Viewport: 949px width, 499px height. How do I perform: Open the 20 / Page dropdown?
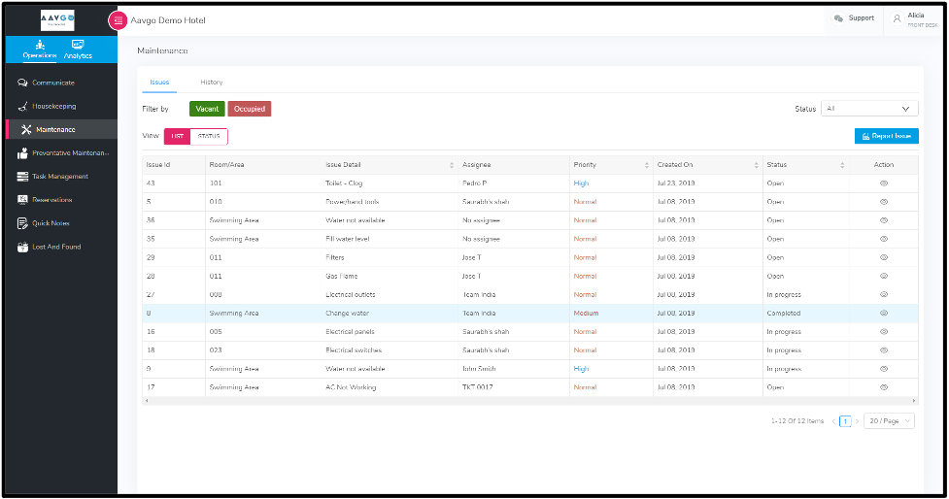(889, 421)
